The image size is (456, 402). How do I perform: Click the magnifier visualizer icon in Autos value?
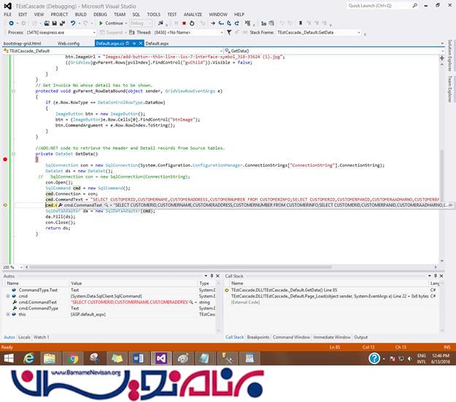click(191, 302)
